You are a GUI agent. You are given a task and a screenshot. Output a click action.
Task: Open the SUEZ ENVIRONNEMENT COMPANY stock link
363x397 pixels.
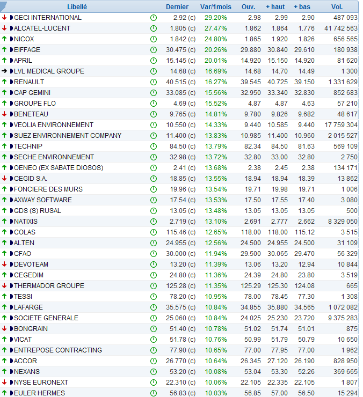click(68, 136)
